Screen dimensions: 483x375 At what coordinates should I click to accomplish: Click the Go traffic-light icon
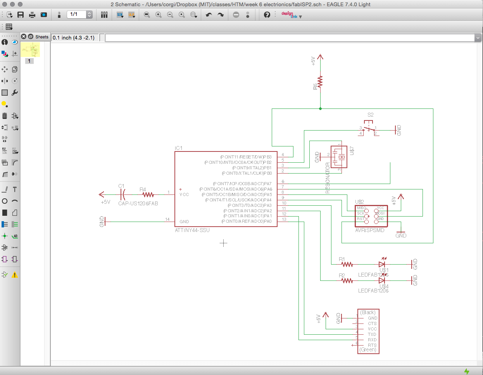[248, 15]
